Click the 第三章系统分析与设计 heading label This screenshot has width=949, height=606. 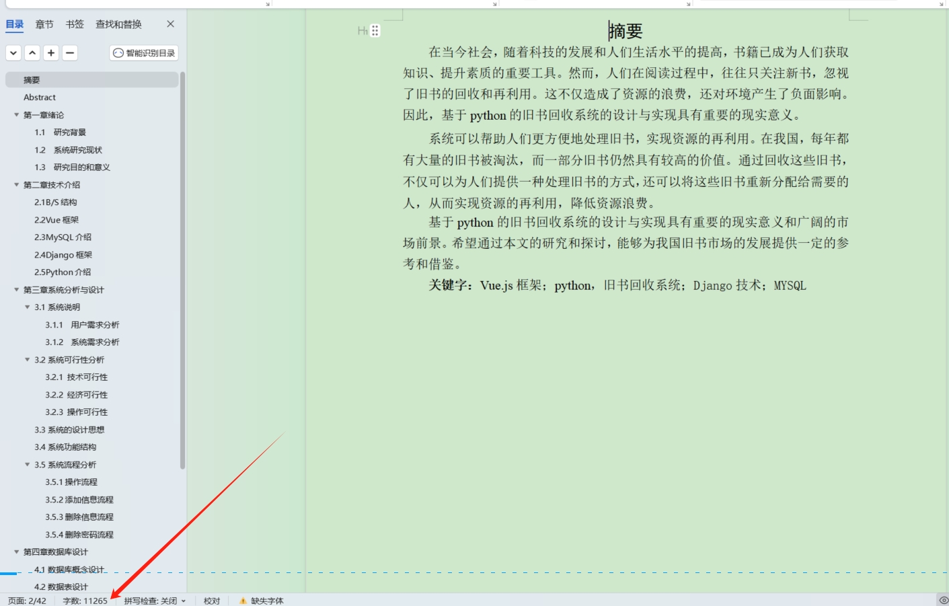64,290
